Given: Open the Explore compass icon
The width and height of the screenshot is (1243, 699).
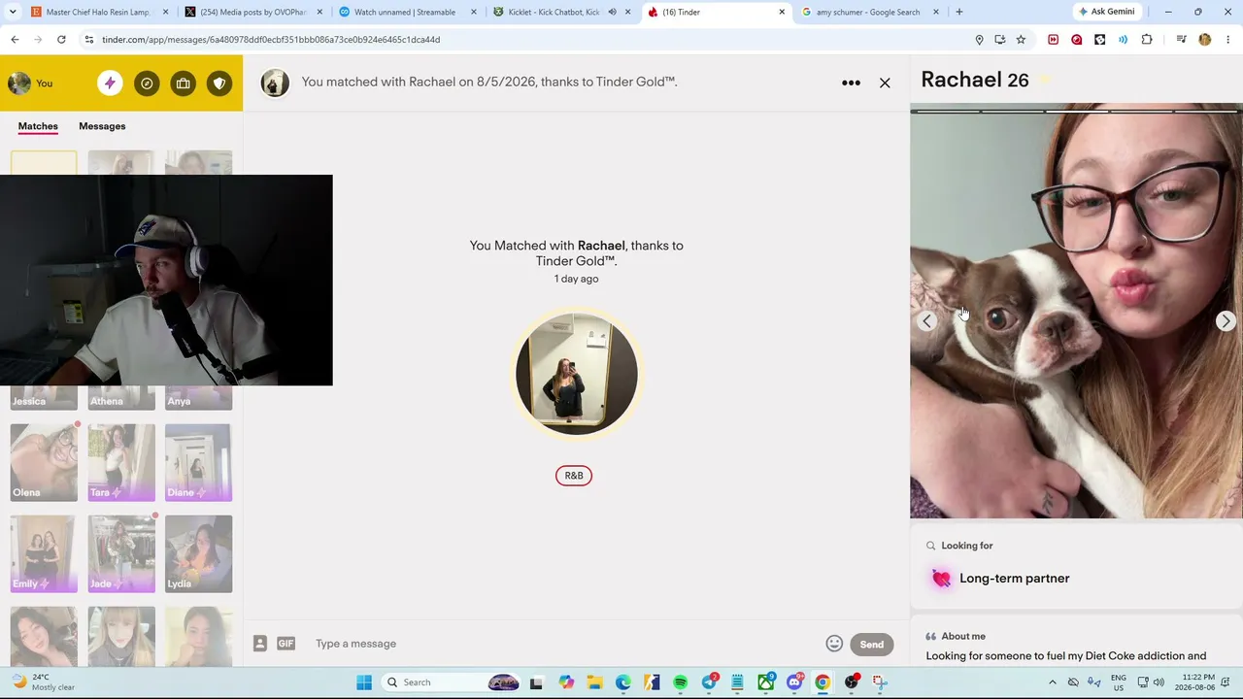Looking at the screenshot, I should [x=147, y=83].
